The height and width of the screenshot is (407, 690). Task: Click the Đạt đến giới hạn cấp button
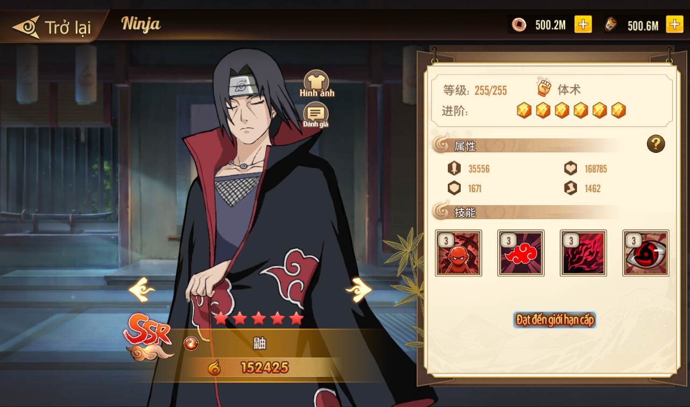click(x=554, y=320)
